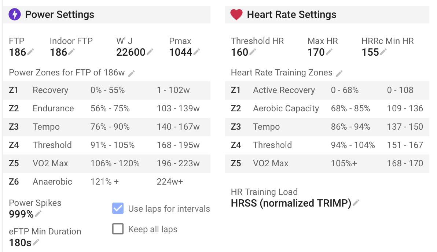Edit the Indoor FTP value with pencil icon

(x=71, y=52)
